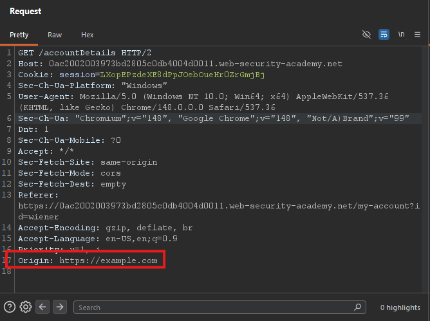Click the User-Agent header line

tap(203, 102)
